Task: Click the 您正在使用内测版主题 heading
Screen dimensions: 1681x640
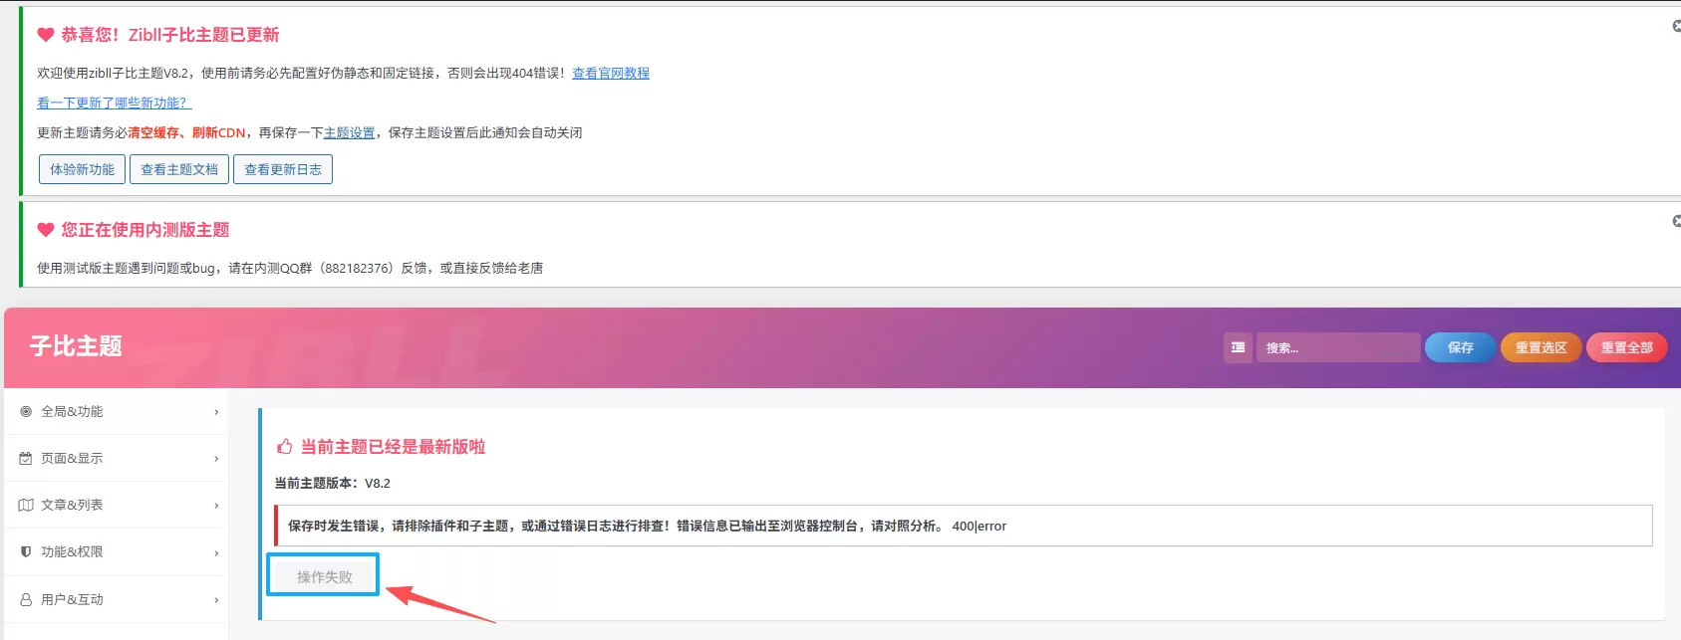Action: pyautogui.click(x=145, y=230)
